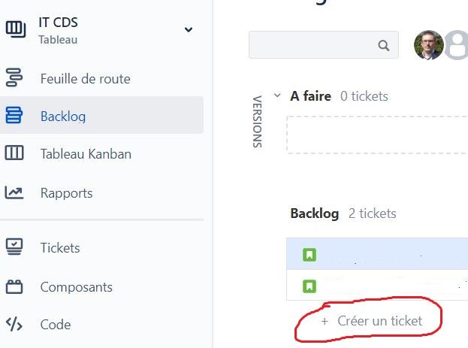Click the IT CDS project board icon
Image resolution: width=468 pixels, height=348 pixels.
(x=16, y=29)
